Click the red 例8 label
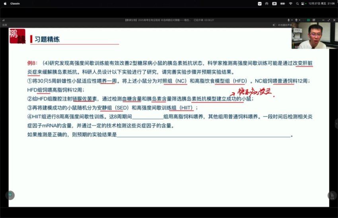 tap(32, 63)
